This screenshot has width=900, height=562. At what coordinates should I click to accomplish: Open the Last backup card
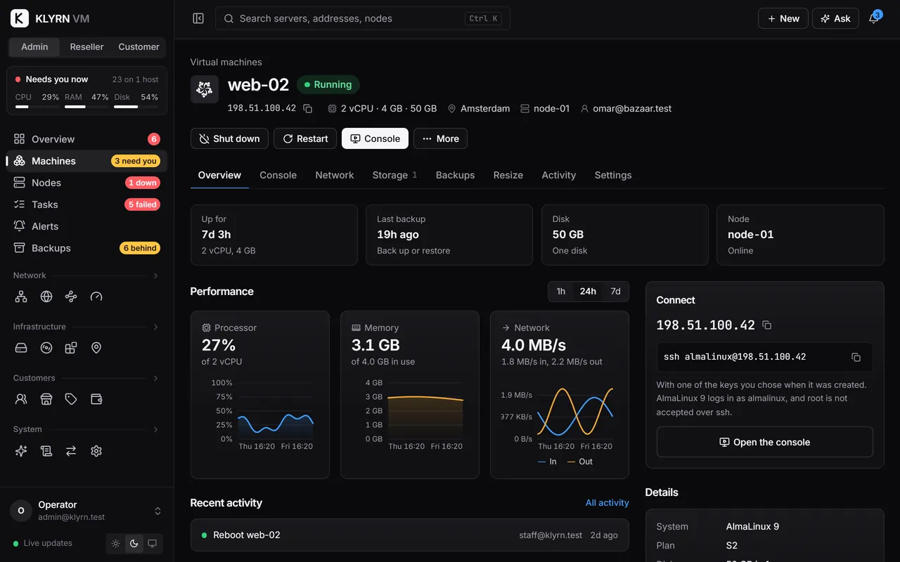(x=449, y=235)
